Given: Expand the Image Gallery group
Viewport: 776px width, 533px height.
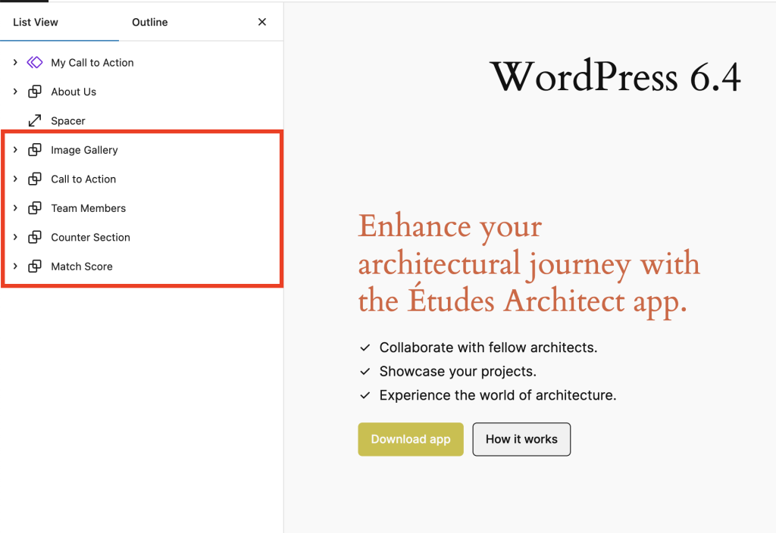Looking at the screenshot, I should [15, 150].
